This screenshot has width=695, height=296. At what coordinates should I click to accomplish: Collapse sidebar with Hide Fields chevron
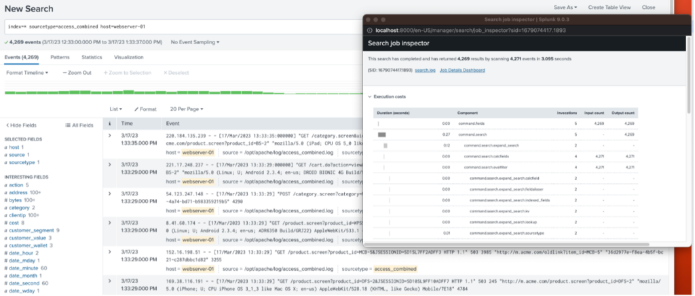coord(7,125)
